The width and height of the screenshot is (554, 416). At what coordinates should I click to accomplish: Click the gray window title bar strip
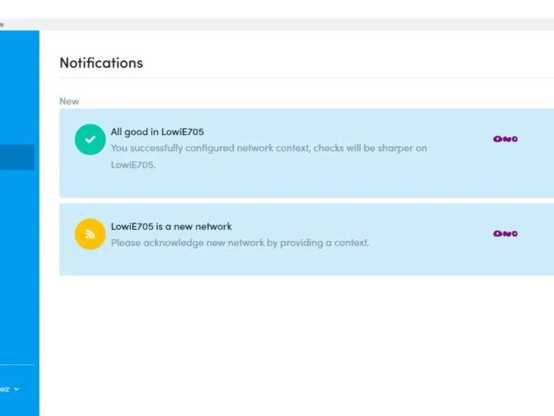pyautogui.click(x=277, y=24)
